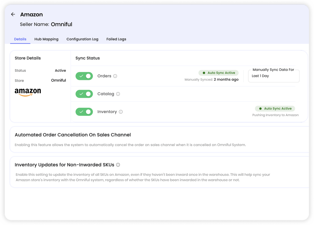Click the 'Orders' label
314x225 pixels.
click(104, 76)
